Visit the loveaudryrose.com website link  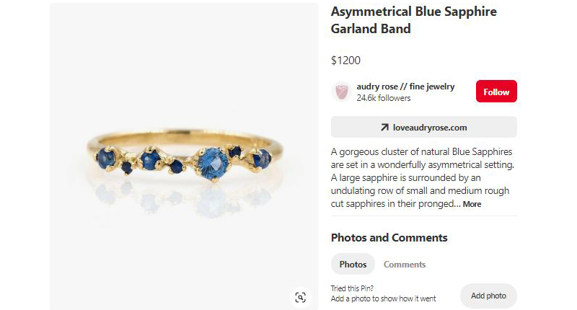tap(429, 128)
